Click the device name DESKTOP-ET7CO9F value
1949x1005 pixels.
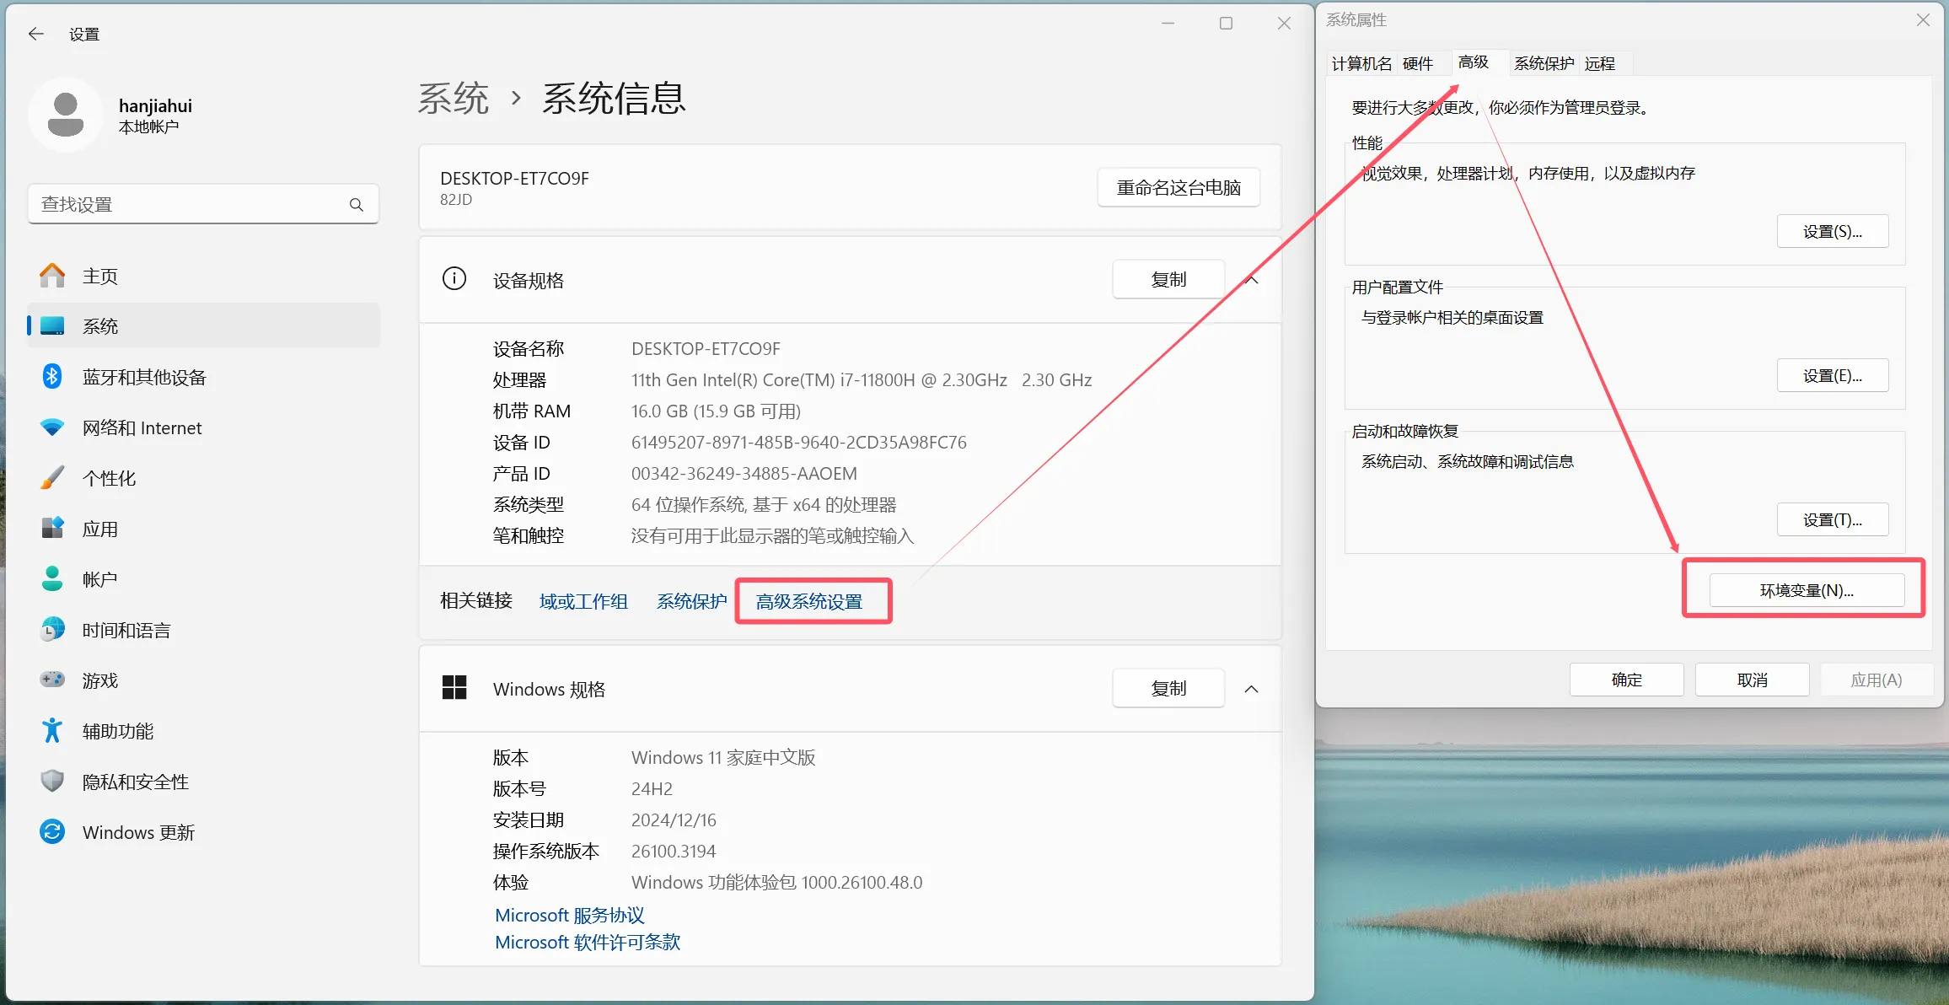pyautogui.click(x=706, y=349)
